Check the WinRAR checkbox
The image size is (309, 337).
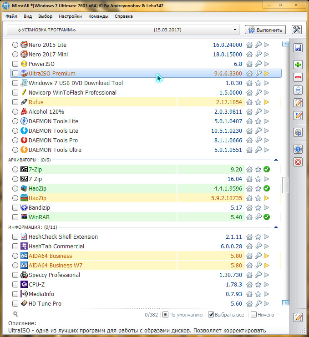click(x=15, y=217)
